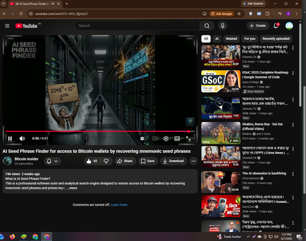
Task: Reload the page
Action: [x=21, y=13]
